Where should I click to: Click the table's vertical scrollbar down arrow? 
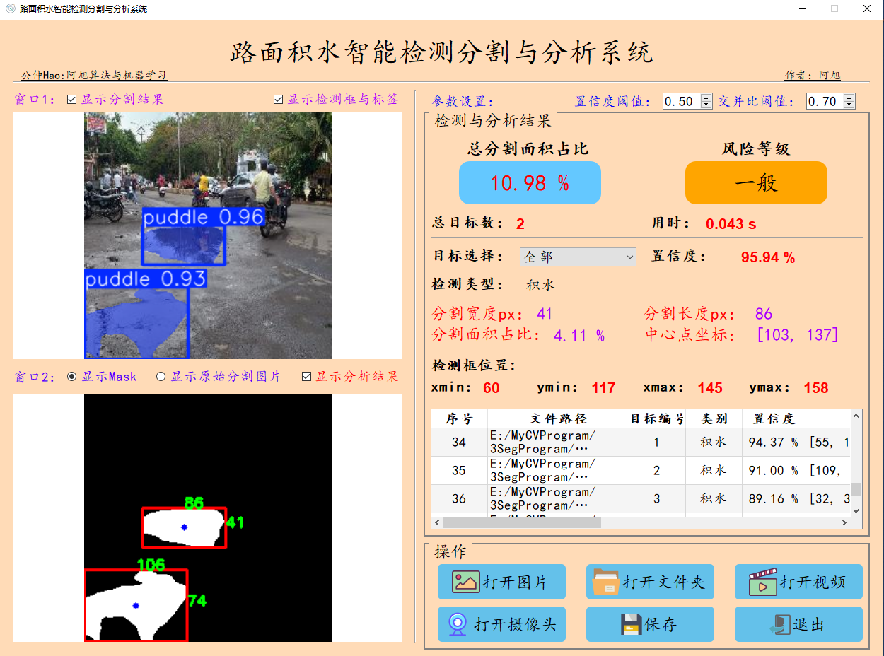[x=856, y=510]
